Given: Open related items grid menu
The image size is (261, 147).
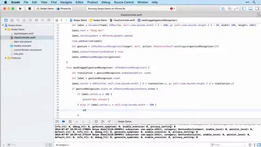Looking at the screenshot, I should [57, 20].
